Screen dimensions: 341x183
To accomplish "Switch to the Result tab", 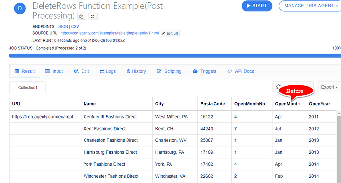I will [25, 71].
